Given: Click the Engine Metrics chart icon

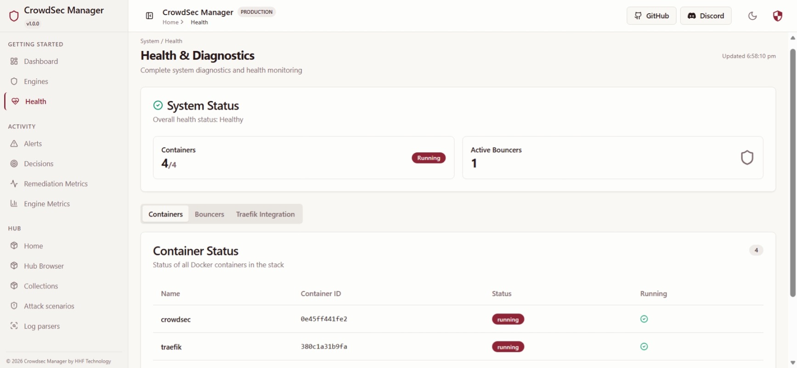Looking at the screenshot, I should 14,204.
